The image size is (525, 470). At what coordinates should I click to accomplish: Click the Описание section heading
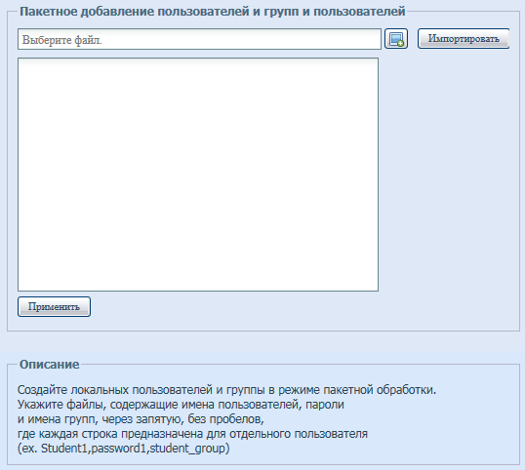pos(49,364)
